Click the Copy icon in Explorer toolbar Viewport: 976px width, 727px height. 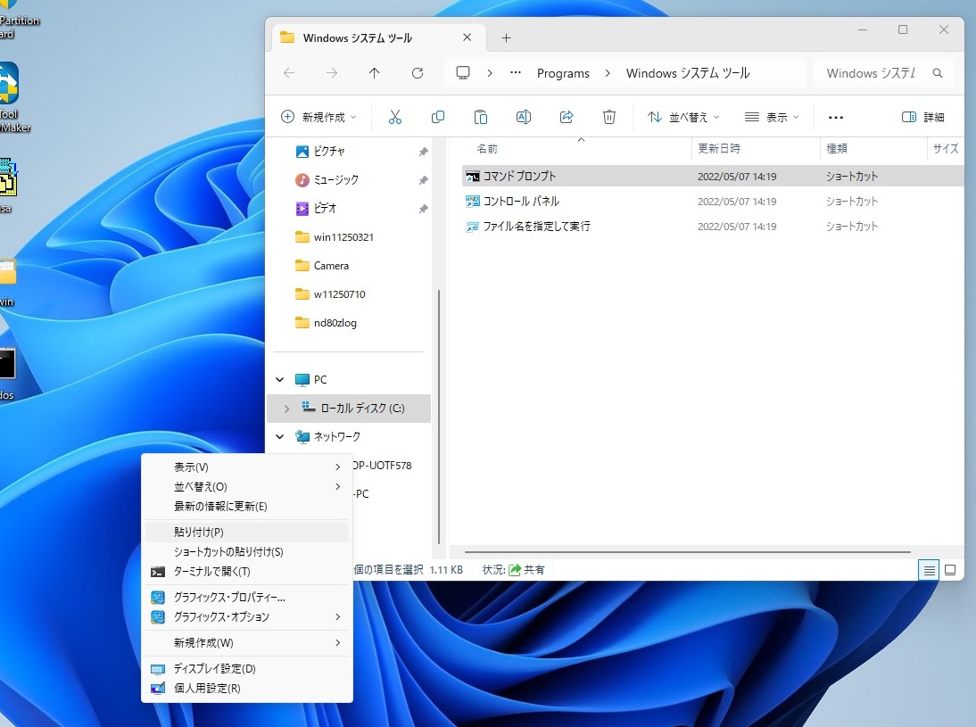point(437,117)
